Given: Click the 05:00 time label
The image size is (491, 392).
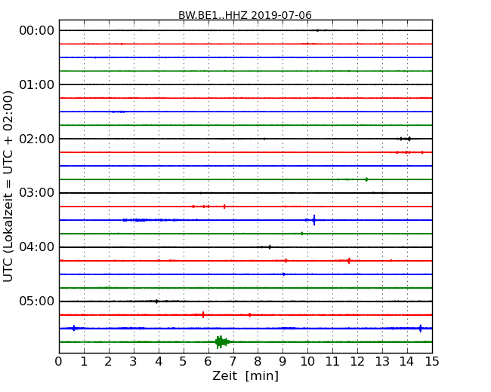Looking at the screenshot, I should 37,301.
